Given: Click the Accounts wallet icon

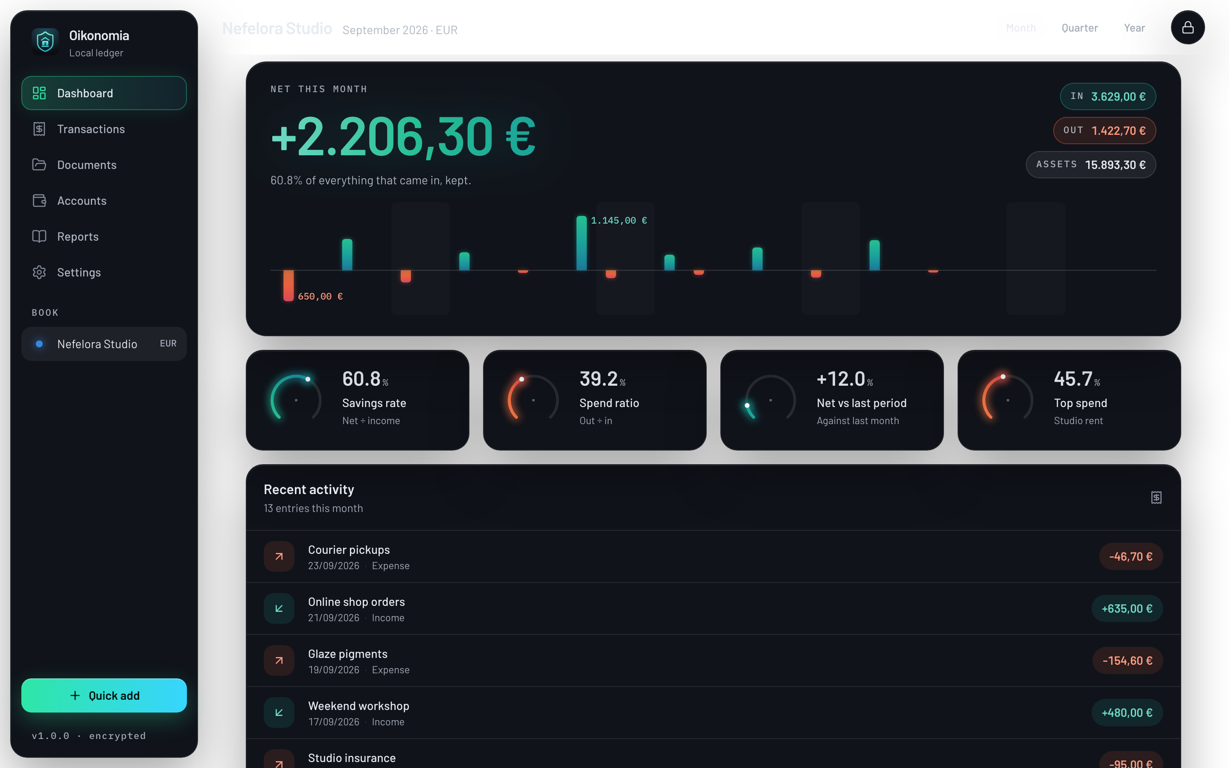Looking at the screenshot, I should tap(39, 201).
